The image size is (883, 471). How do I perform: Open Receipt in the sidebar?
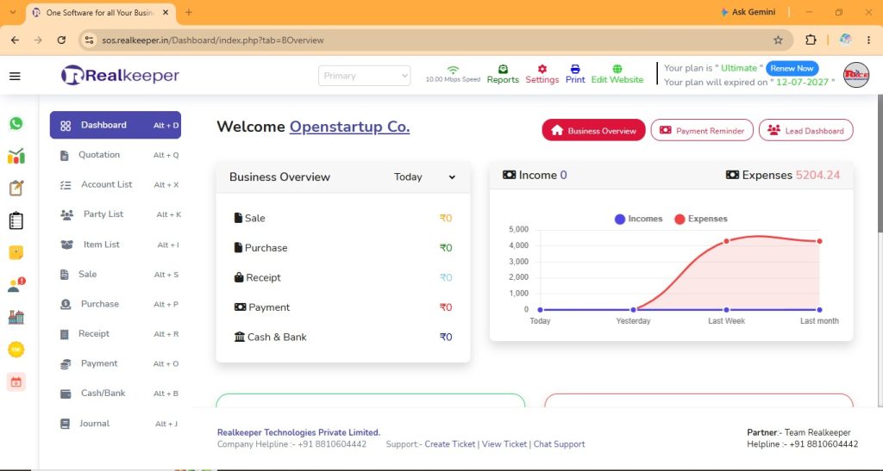(x=116, y=334)
